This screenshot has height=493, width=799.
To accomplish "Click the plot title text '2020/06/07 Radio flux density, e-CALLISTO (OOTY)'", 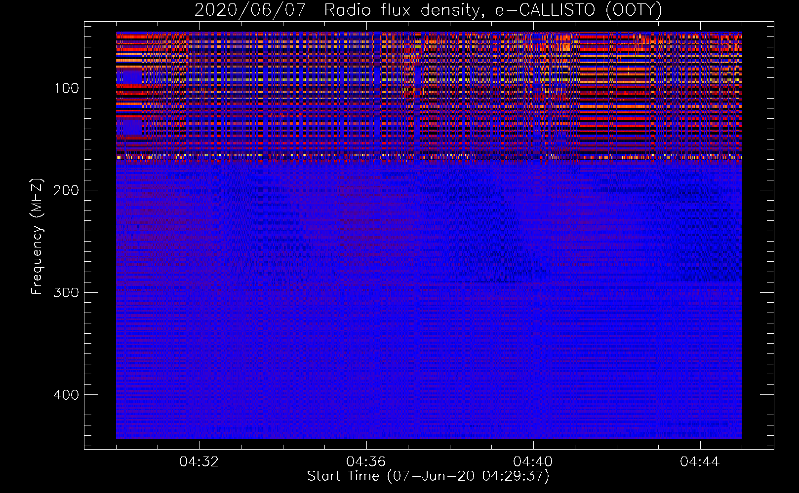I will tap(428, 10).
